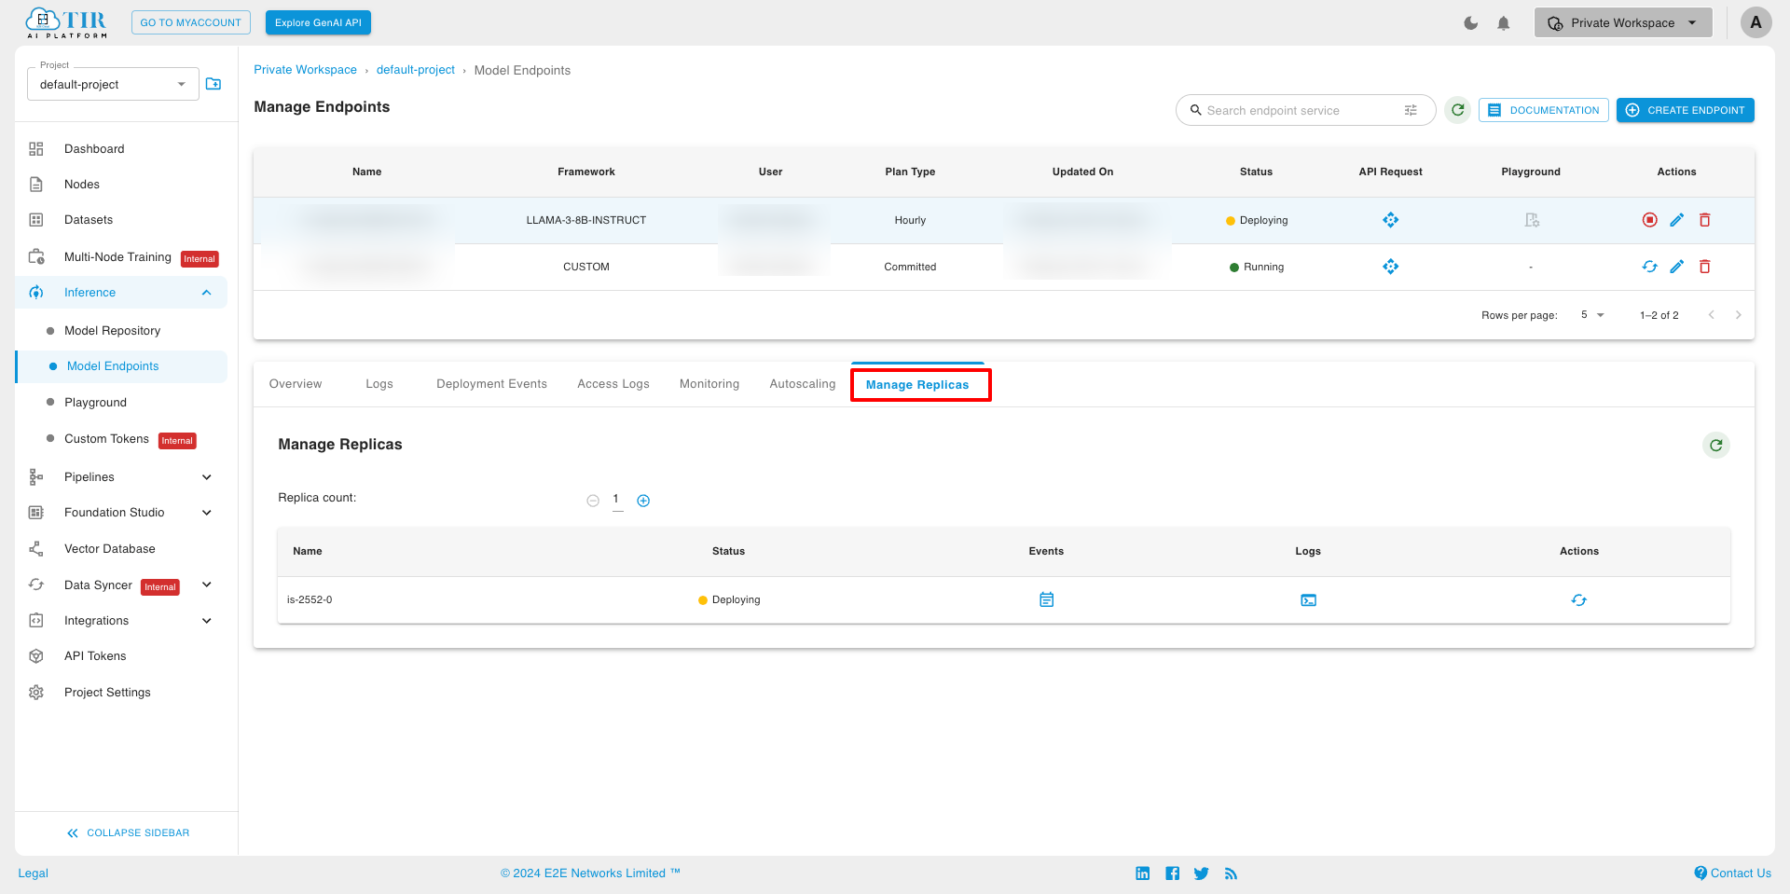Delete the LLAMA-3-8B-INSTRUCT endpoint
This screenshot has height=894, width=1790.
(1704, 220)
